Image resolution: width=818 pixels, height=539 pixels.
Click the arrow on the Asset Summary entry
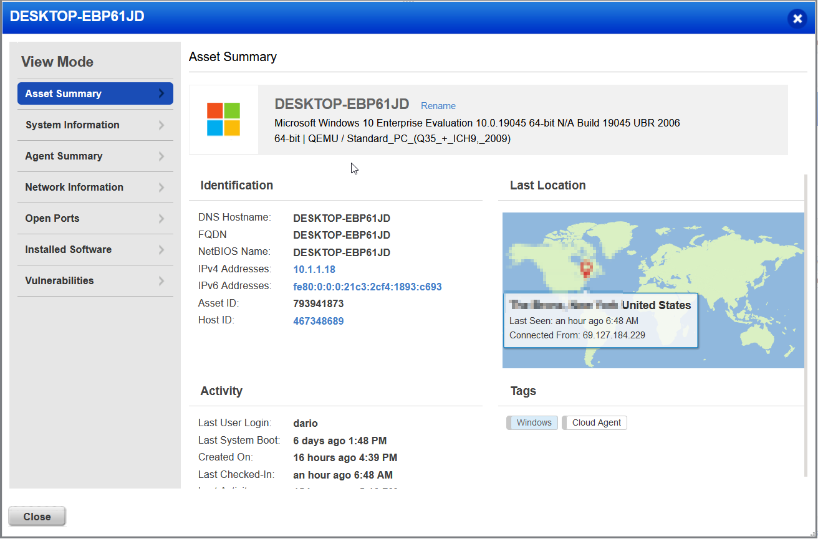(x=163, y=93)
